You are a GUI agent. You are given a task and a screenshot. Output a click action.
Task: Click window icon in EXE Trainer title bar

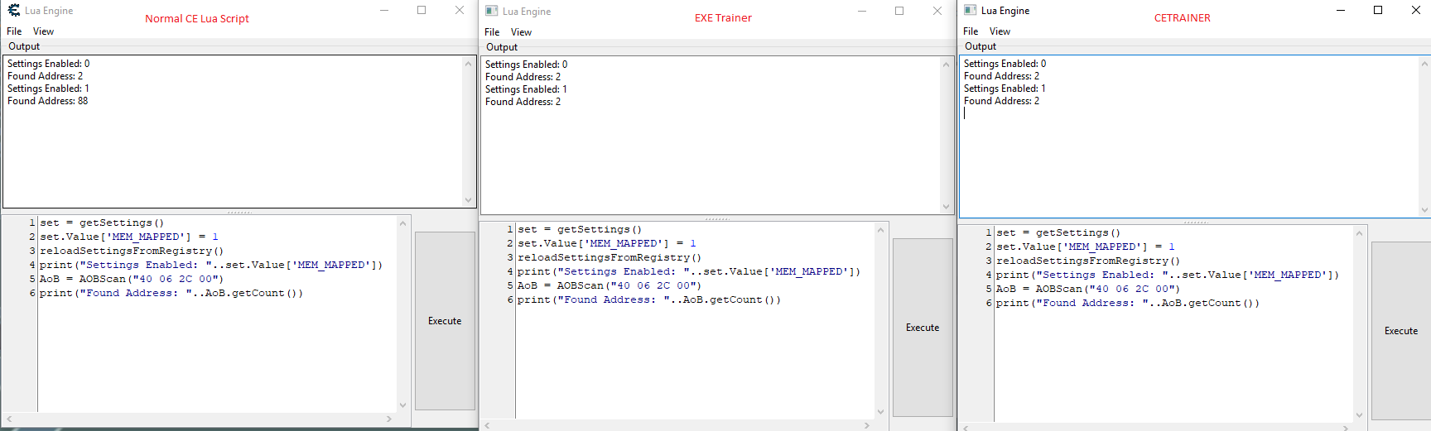pos(492,11)
